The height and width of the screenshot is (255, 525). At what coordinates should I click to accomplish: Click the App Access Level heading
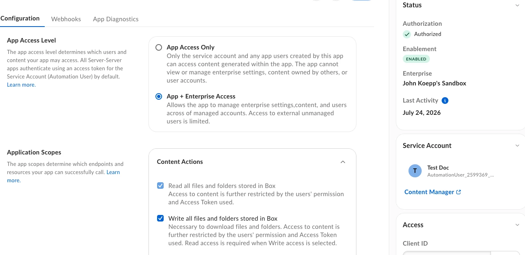[32, 40]
